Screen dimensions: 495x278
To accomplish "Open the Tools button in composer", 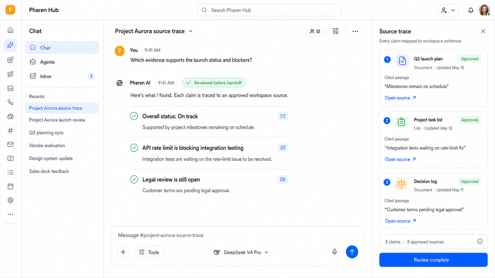I will click(149, 252).
